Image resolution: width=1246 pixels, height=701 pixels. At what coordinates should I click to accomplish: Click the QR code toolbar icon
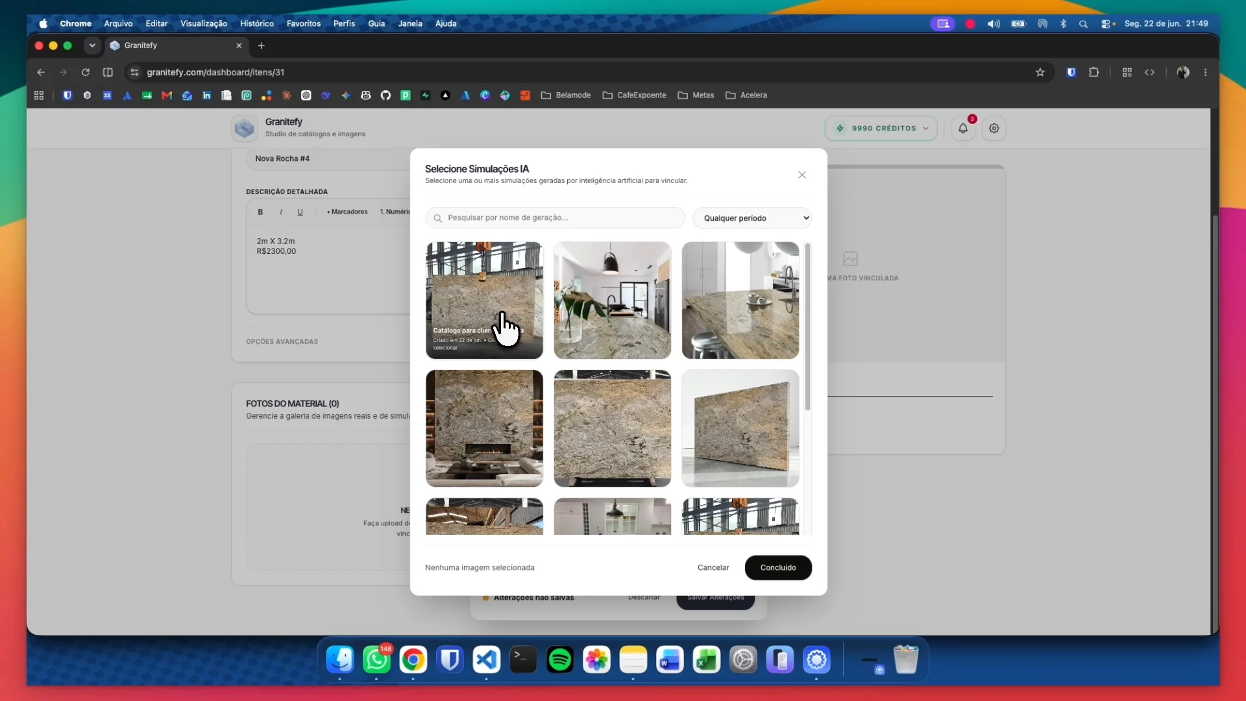[1127, 72]
